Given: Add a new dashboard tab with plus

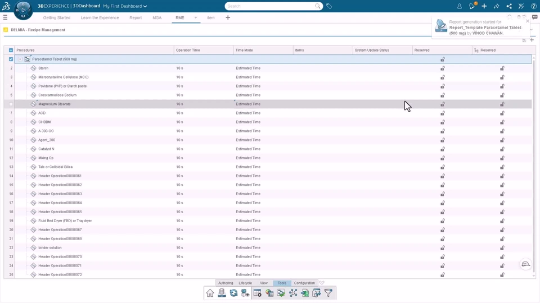Looking at the screenshot, I should pyautogui.click(x=228, y=17).
